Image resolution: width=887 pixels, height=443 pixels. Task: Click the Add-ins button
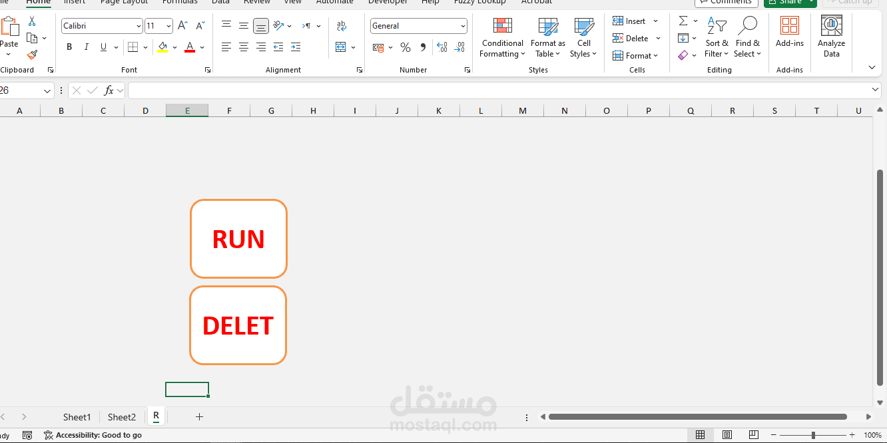pyautogui.click(x=790, y=33)
